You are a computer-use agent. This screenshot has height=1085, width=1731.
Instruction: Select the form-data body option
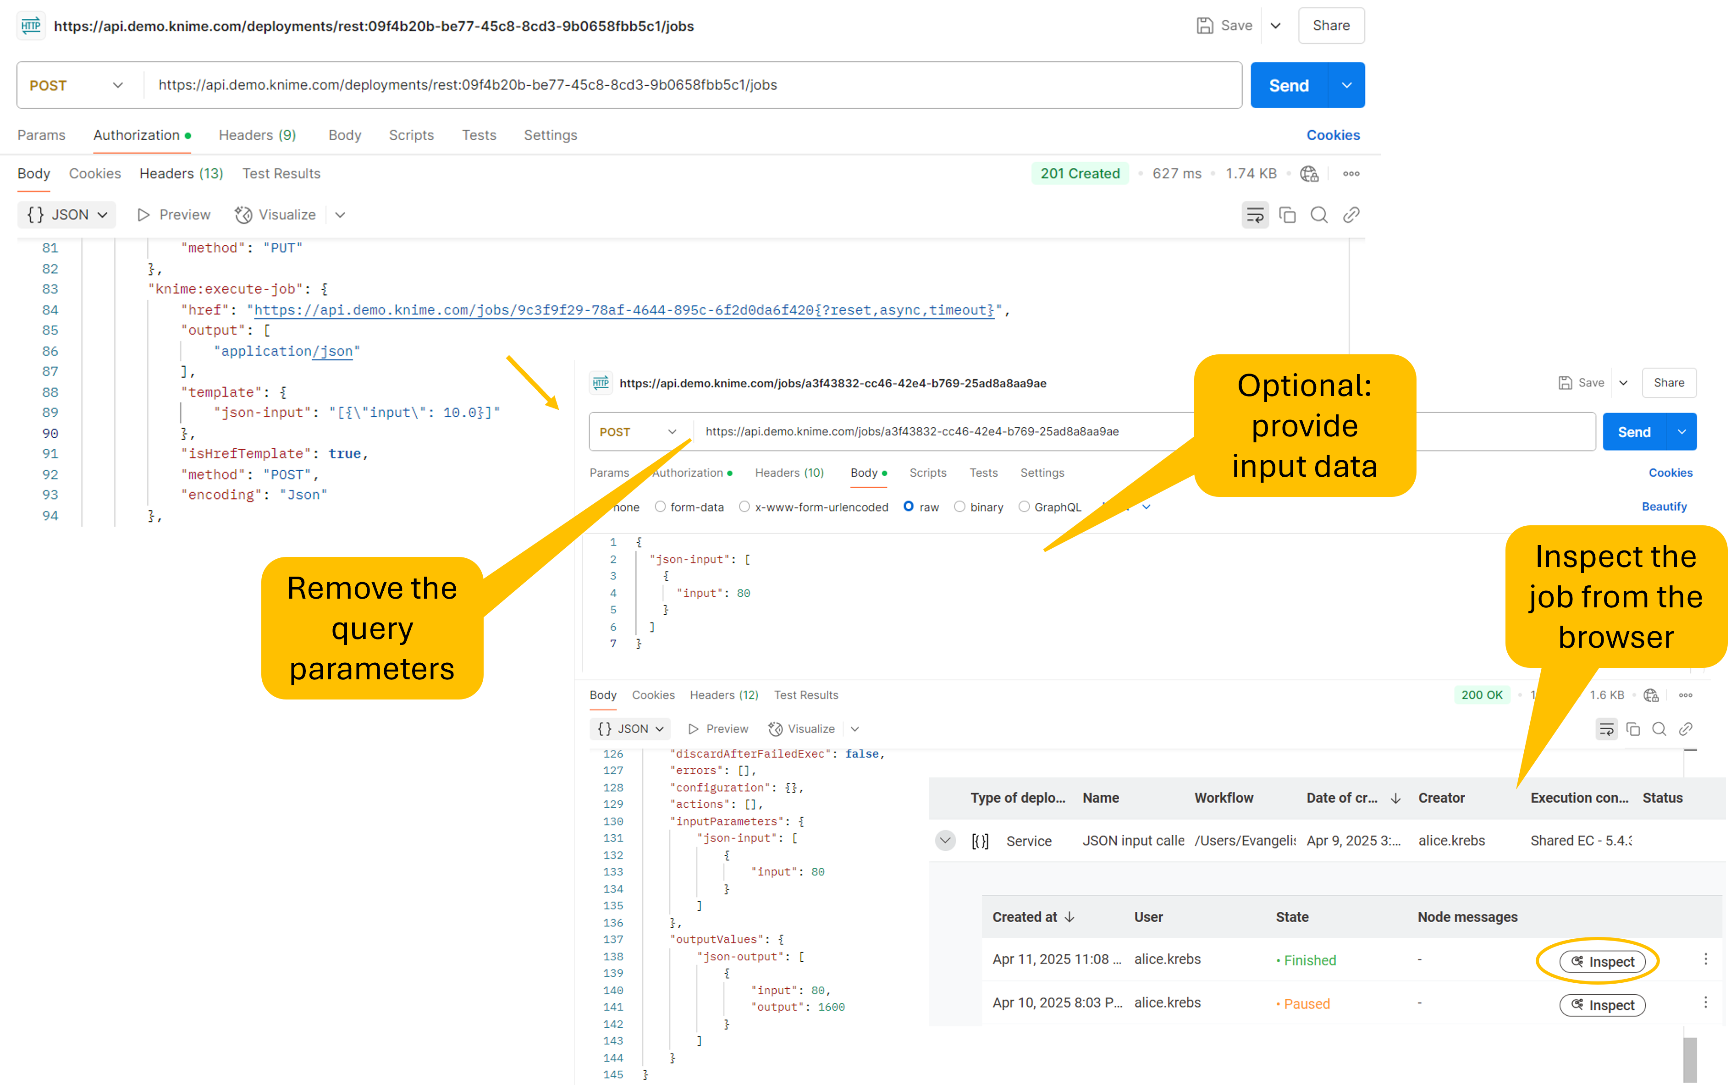pos(660,507)
